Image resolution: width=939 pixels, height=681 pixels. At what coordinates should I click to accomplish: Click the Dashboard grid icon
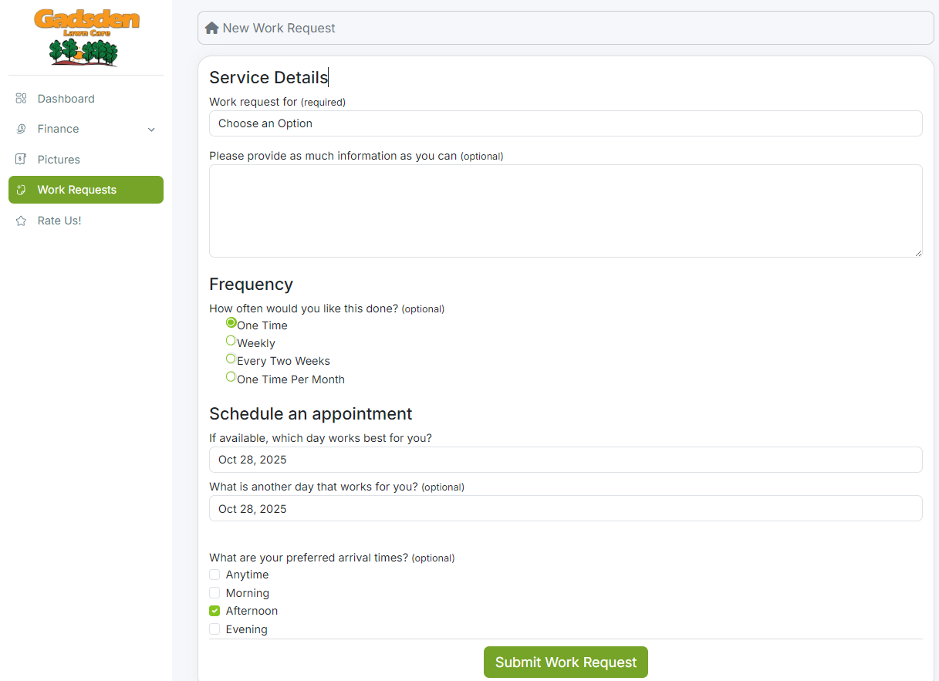[21, 99]
